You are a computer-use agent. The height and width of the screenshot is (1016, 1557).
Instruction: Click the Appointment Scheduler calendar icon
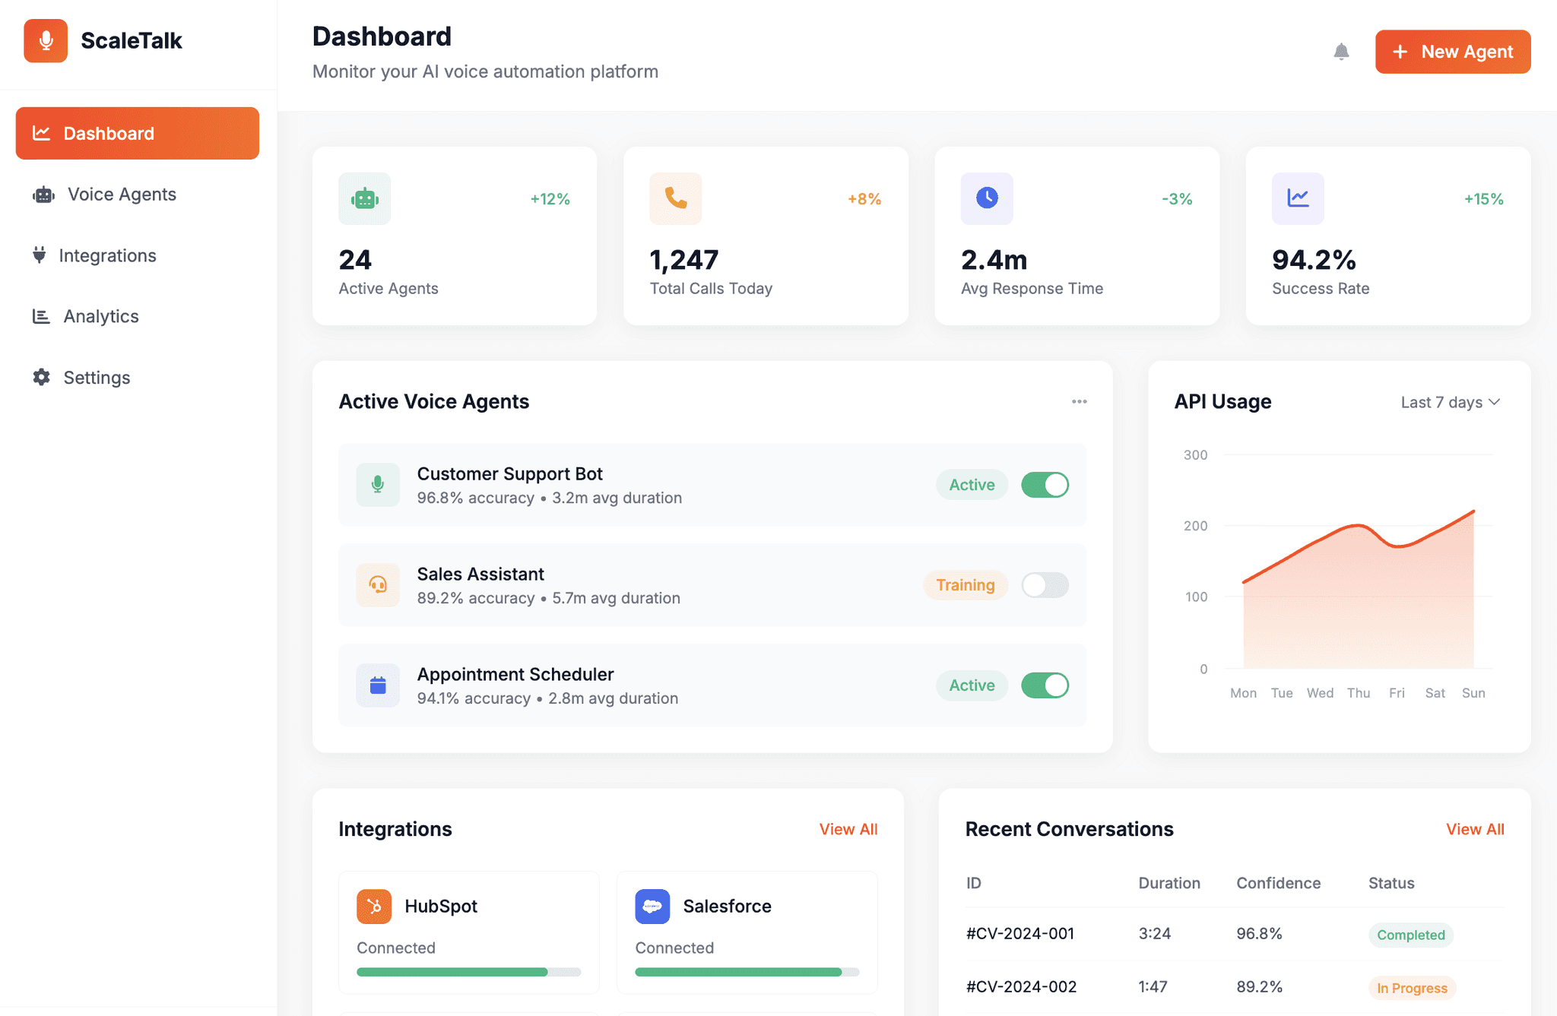click(378, 685)
